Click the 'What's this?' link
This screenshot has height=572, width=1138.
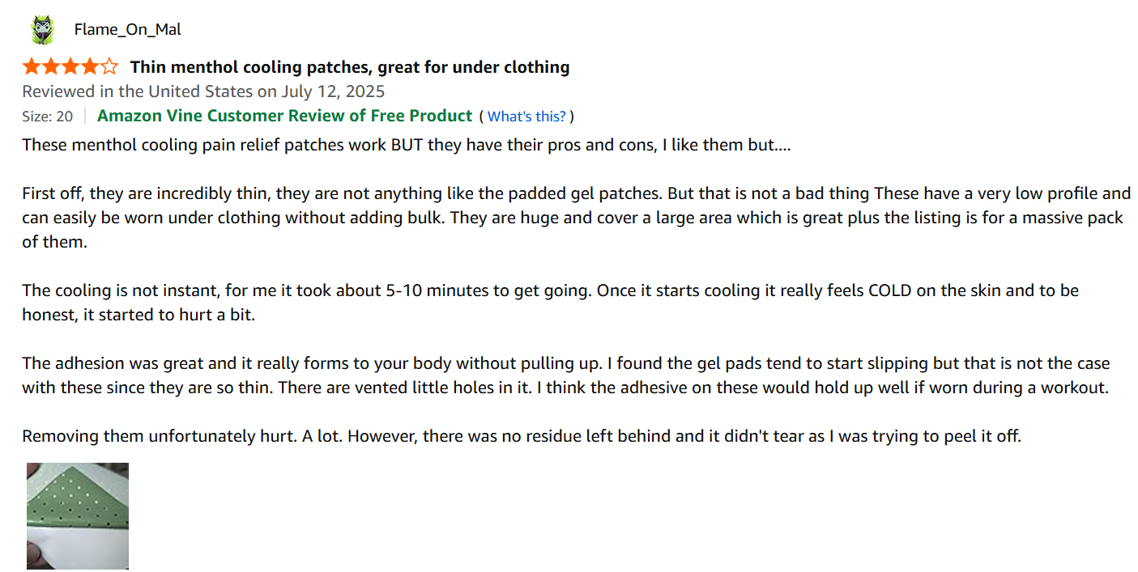(526, 117)
